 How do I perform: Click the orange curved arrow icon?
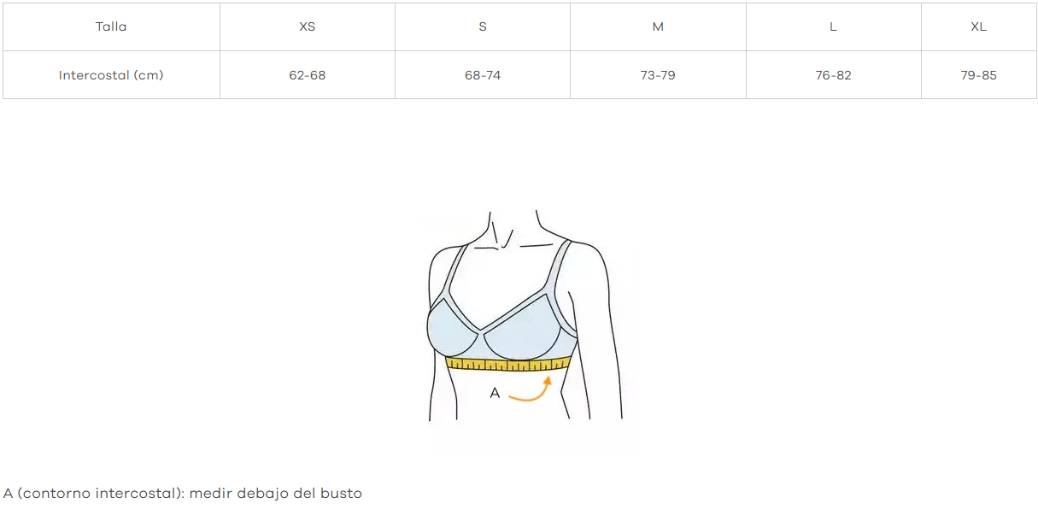(531, 389)
